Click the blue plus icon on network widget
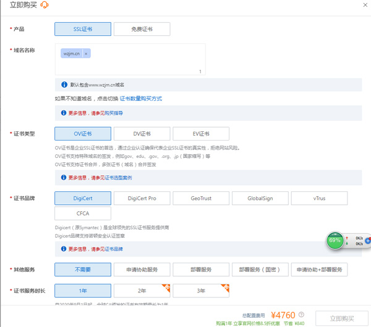 368,240
